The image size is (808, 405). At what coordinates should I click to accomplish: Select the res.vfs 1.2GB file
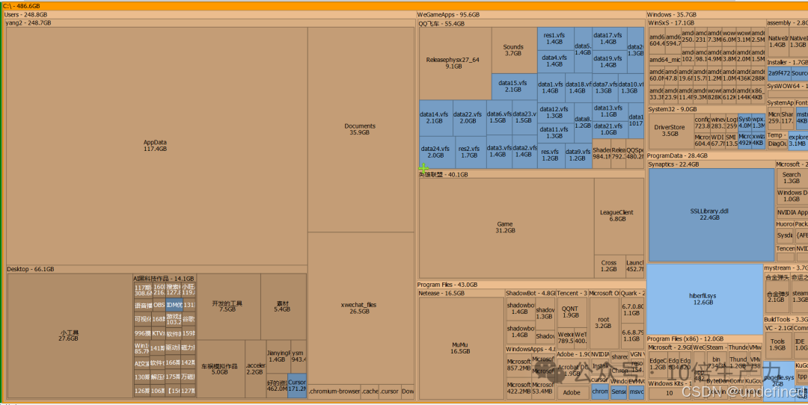point(551,155)
